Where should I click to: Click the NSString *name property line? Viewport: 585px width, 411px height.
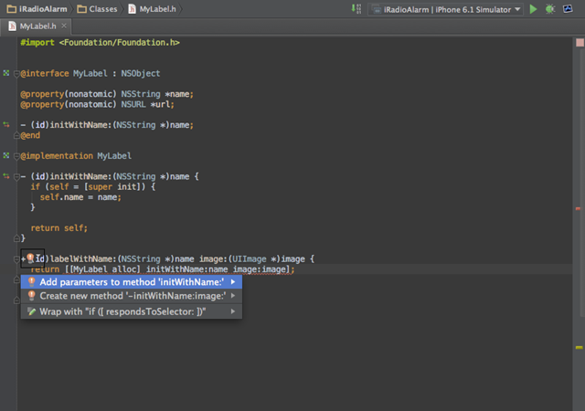tap(107, 94)
